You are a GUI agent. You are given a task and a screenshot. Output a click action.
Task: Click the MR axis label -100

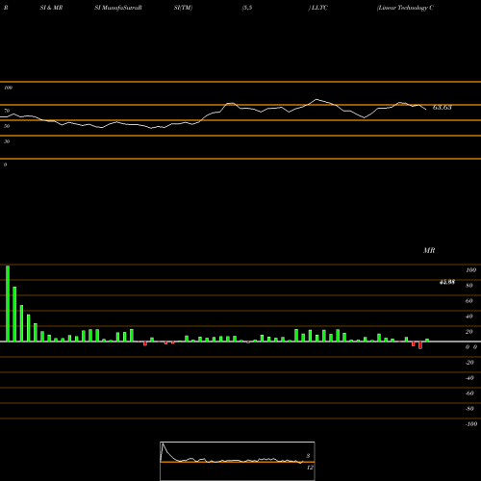click(471, 424)
